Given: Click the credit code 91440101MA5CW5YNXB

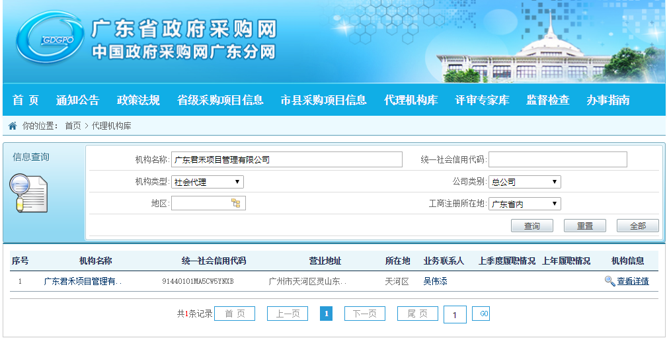Looking at the screenshot, I should (198, 281).
